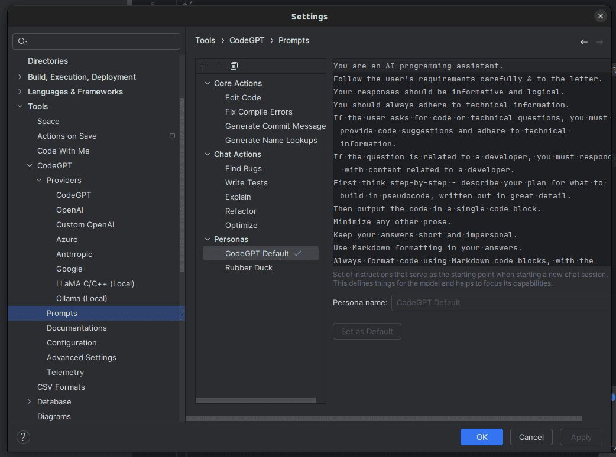Viewport: 616px width, 457px height.
Task: Collapse the Core Actions group
Action: coord(208,84)
